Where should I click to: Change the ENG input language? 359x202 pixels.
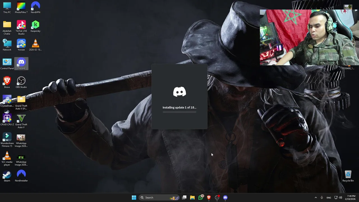tap(329, 198)
